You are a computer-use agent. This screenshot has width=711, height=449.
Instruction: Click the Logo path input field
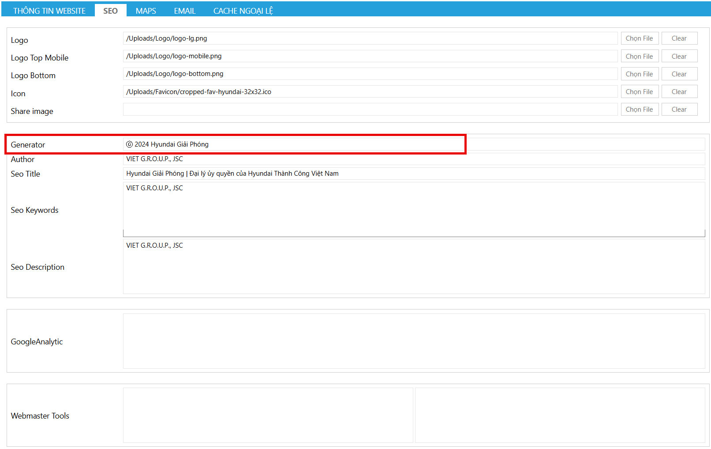[370, 38]
